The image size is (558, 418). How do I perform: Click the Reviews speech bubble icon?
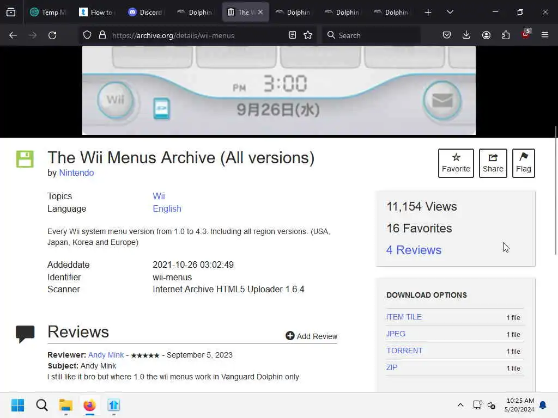click(25, 334)
